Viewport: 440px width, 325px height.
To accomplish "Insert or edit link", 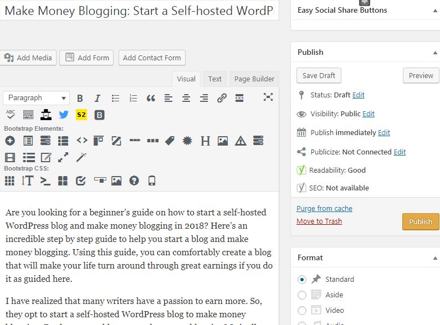I will [222, 98].
